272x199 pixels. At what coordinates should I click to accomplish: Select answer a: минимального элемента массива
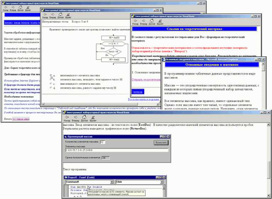pyautogui.click(x=51, y=75)
